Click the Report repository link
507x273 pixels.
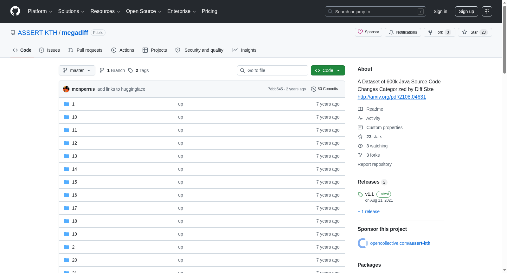click(375, 164)
